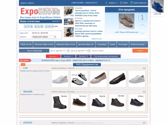Open INGVER shoe 2734-S thumbnail
This screenshot has width=167, height=125.
[x=137, y=102]
